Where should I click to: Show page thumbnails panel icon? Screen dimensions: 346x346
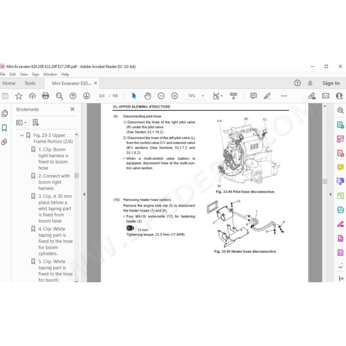(4, 114)
